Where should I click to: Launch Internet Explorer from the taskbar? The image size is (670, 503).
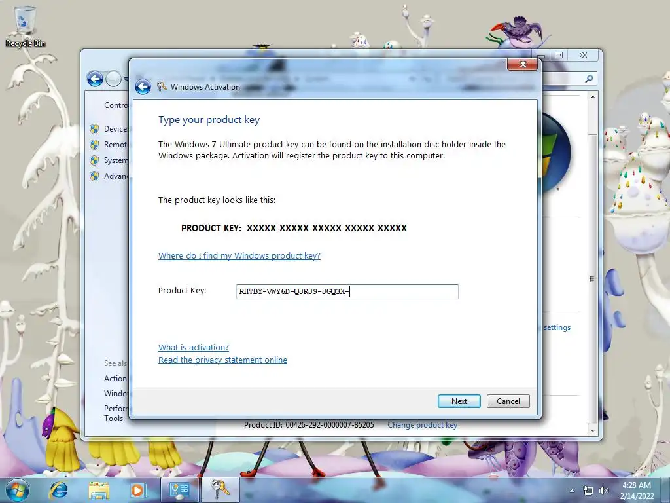(x=58, y=490)
